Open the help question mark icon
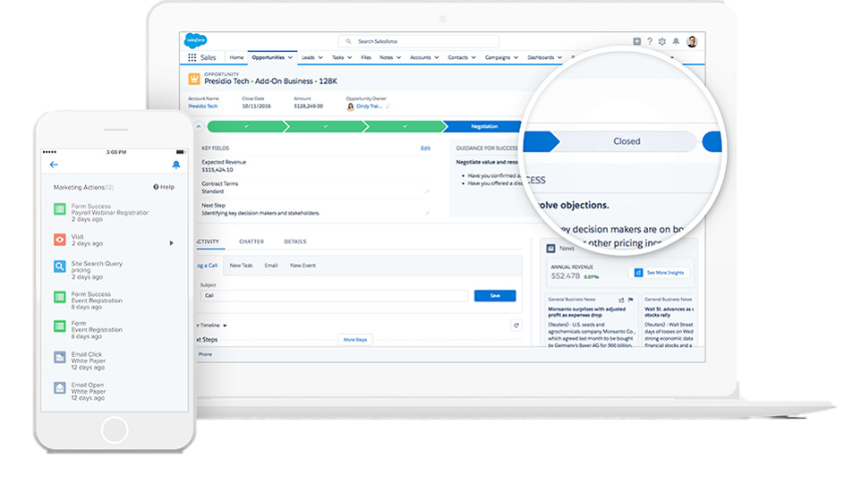853x483 pixels. pos(650,41)
